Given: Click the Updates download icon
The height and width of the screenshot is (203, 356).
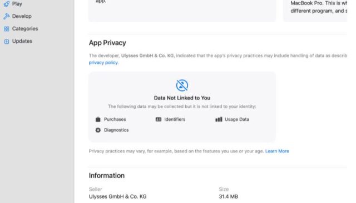Looking at the screenshot, I should (x=7, y=41).
